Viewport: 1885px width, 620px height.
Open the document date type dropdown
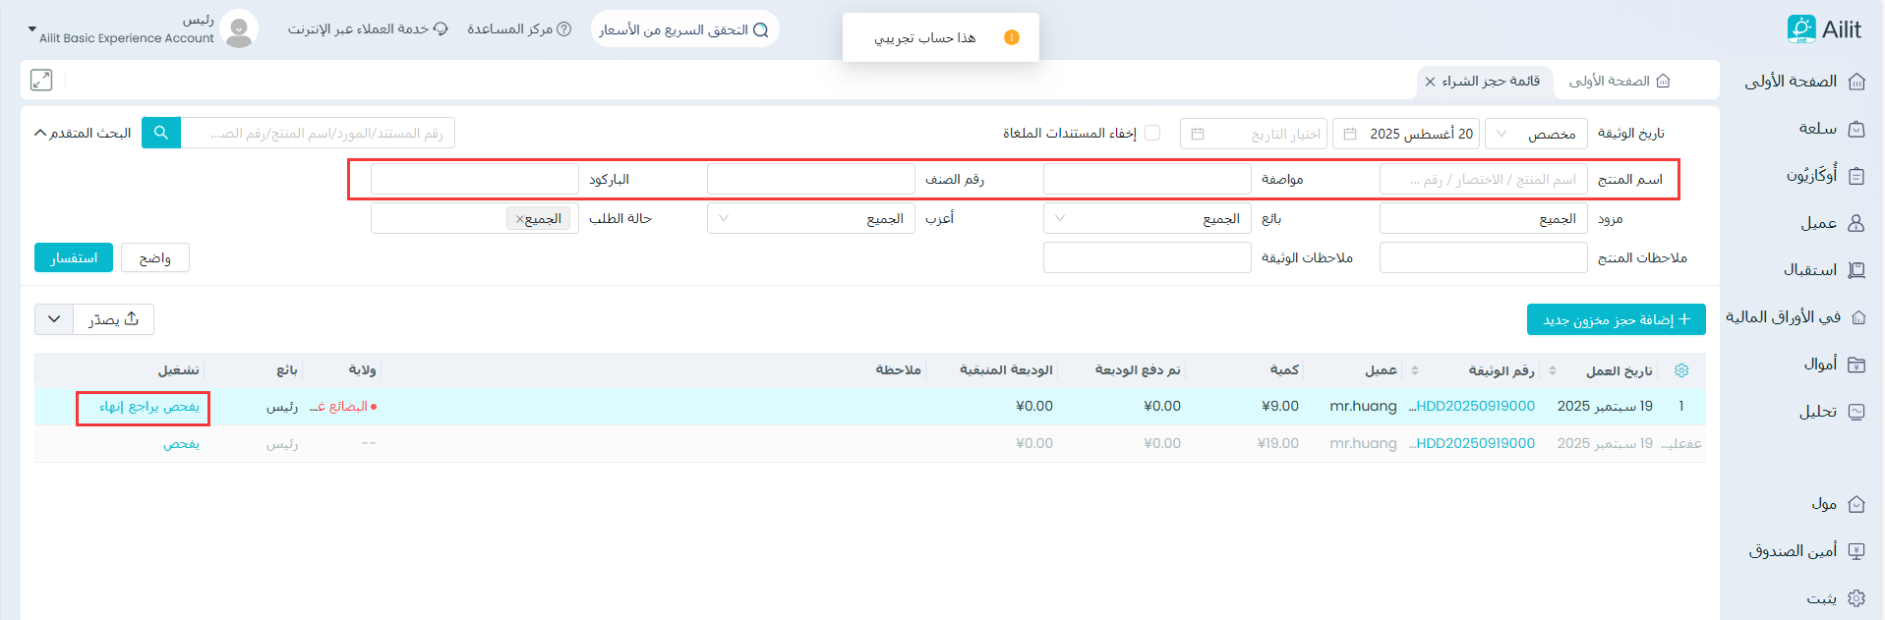tap(1538, 134)
